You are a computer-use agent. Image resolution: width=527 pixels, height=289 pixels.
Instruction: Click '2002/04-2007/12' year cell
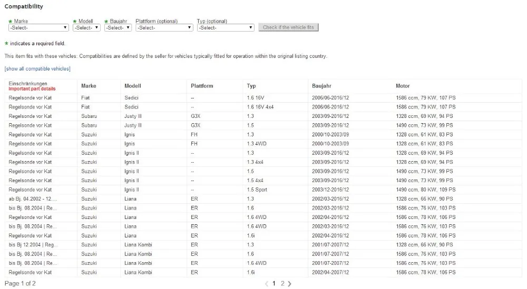[x=330, y=272]
